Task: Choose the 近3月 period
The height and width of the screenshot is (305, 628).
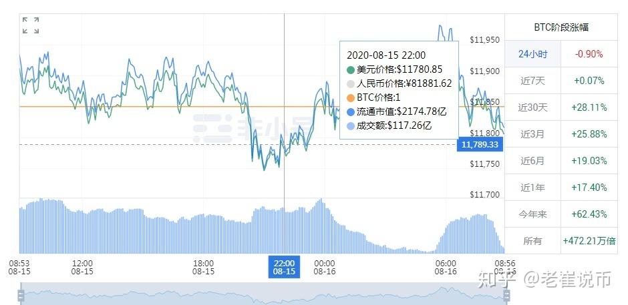Action: (x=532, y=134)
